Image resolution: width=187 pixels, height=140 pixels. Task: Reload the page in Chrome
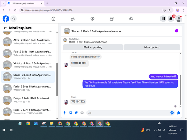point(15,10)
